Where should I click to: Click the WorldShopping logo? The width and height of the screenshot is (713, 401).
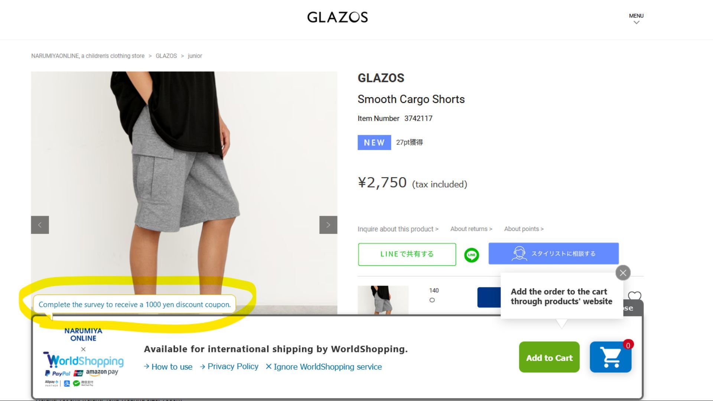85,361
